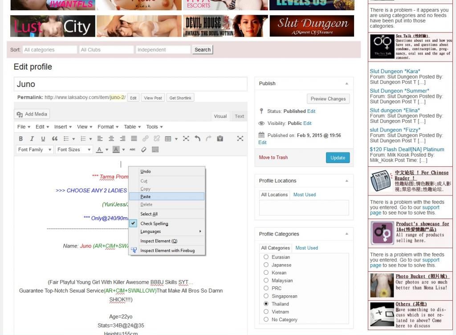Select the Eurasian category radio
This screenshot has width=456, height=335.
click(x=266, y=257)
